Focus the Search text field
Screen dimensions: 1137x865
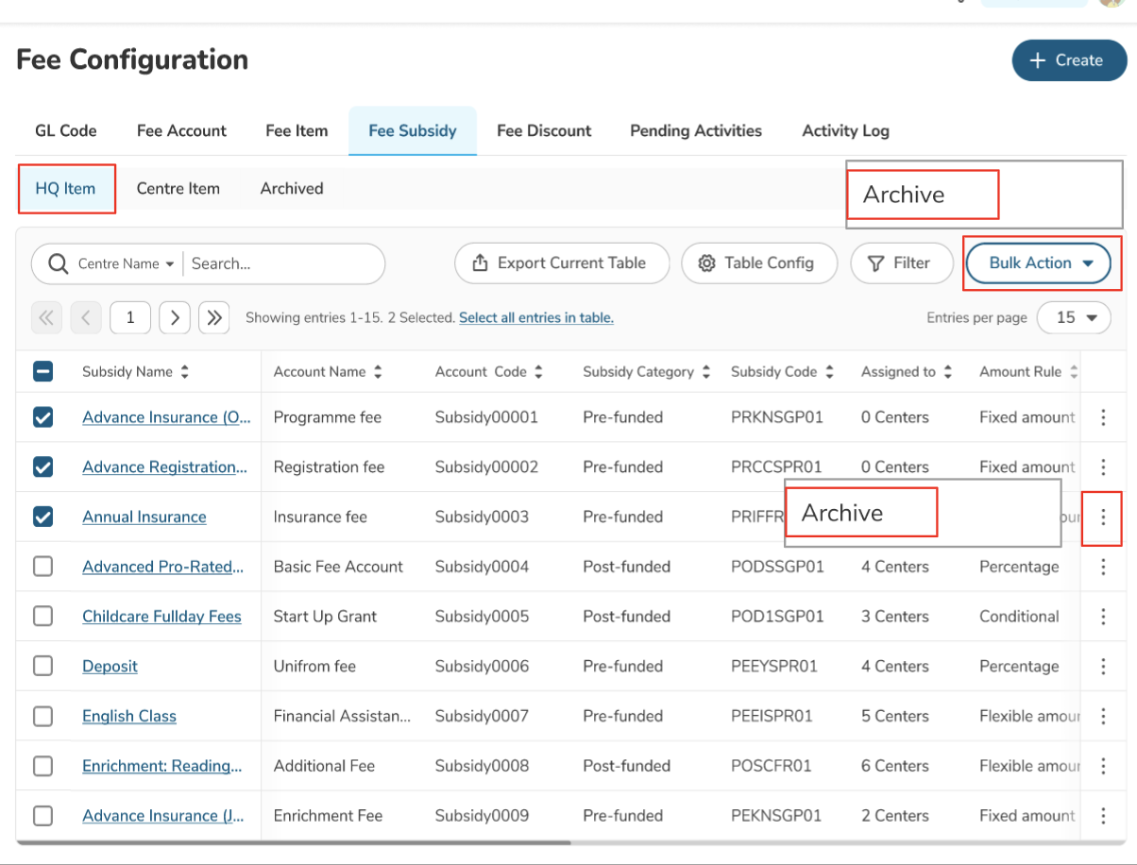283,264
